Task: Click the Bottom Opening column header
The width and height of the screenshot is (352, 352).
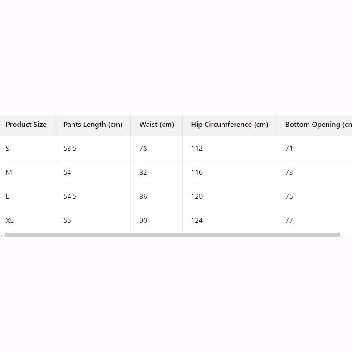Action: tap(318, 125)
